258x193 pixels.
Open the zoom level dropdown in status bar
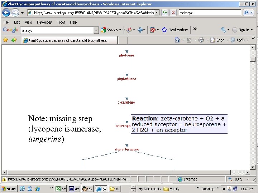tap(248, 179)
